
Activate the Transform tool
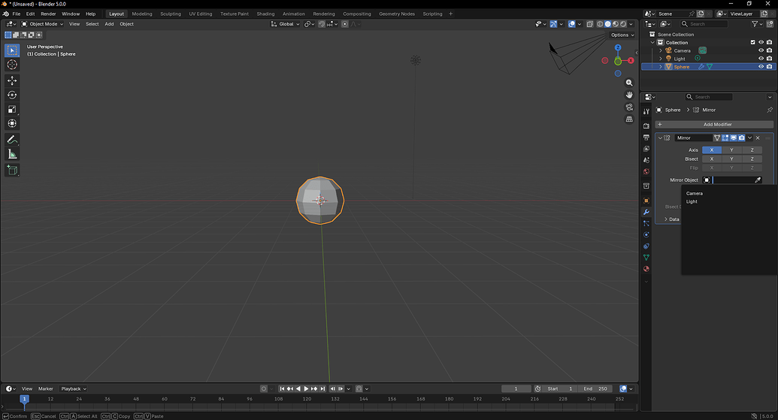click(12, 123)
